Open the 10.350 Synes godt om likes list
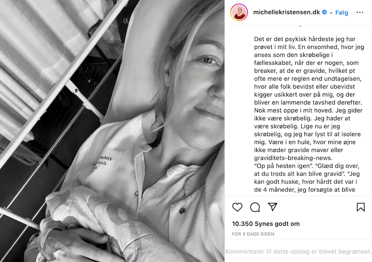 click(x=266, y=223)
